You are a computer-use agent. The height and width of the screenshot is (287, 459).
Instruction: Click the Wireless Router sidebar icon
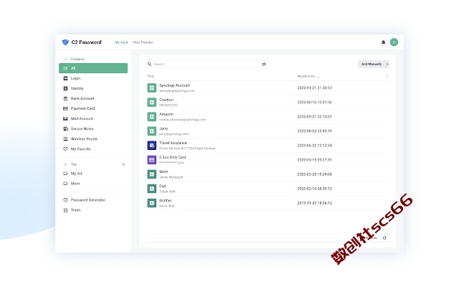coord(65,138)
